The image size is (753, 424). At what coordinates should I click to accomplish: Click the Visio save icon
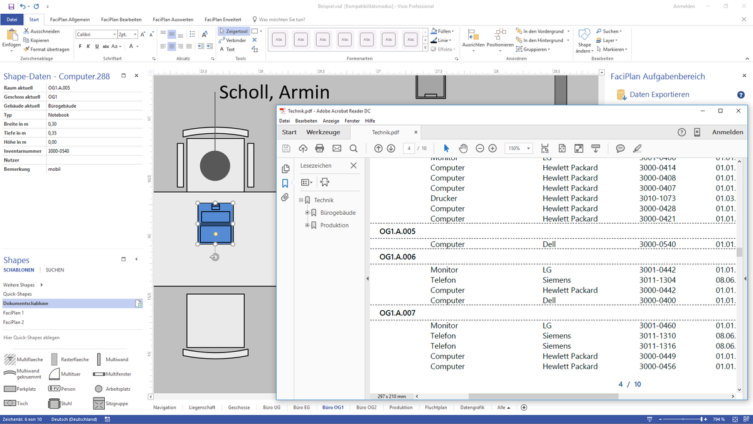(x=12, y=6)
